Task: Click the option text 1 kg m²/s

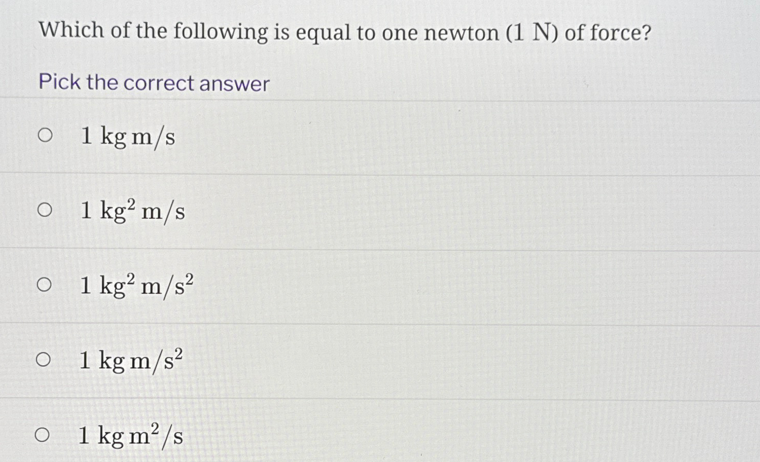Action: coord(131,436)
